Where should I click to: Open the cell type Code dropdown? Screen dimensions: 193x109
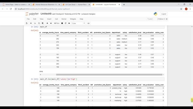[x=78, y=23]
